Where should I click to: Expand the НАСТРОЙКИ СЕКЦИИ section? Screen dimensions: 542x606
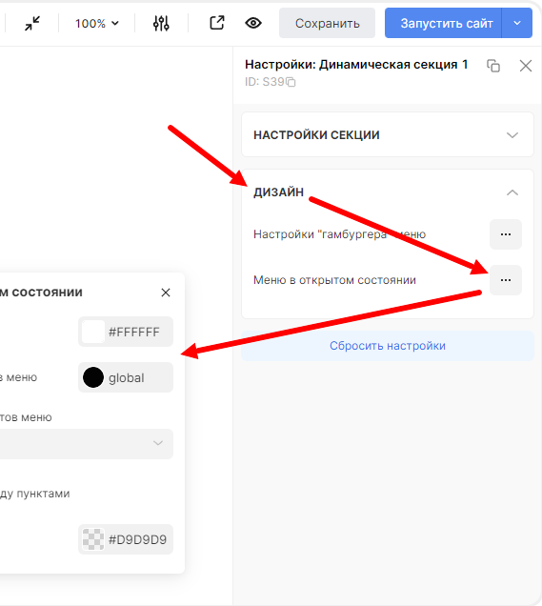(x=388, y=135)
